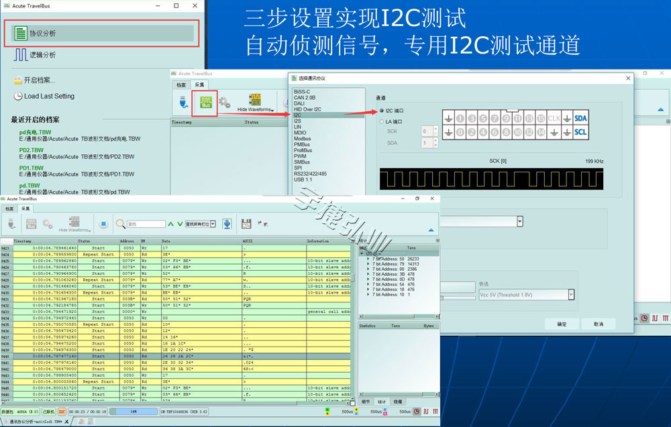
Task: Expand 7 bit Address: 54 node
Action: [368, 285]
